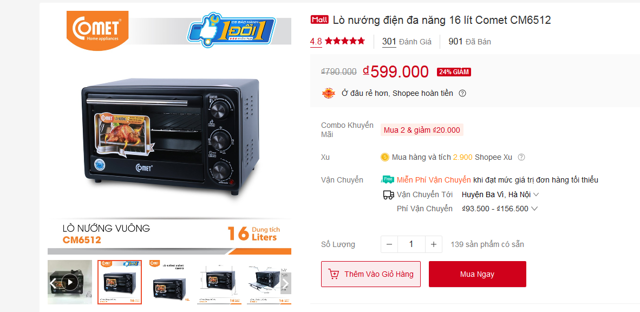Click the help icon beside Shopee hoàn tiền
Viewport: 640px width, 312px height.
click(x=462, y=93)
